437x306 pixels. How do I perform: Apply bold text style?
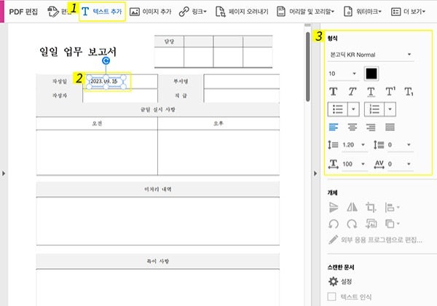tap(334, 91)
